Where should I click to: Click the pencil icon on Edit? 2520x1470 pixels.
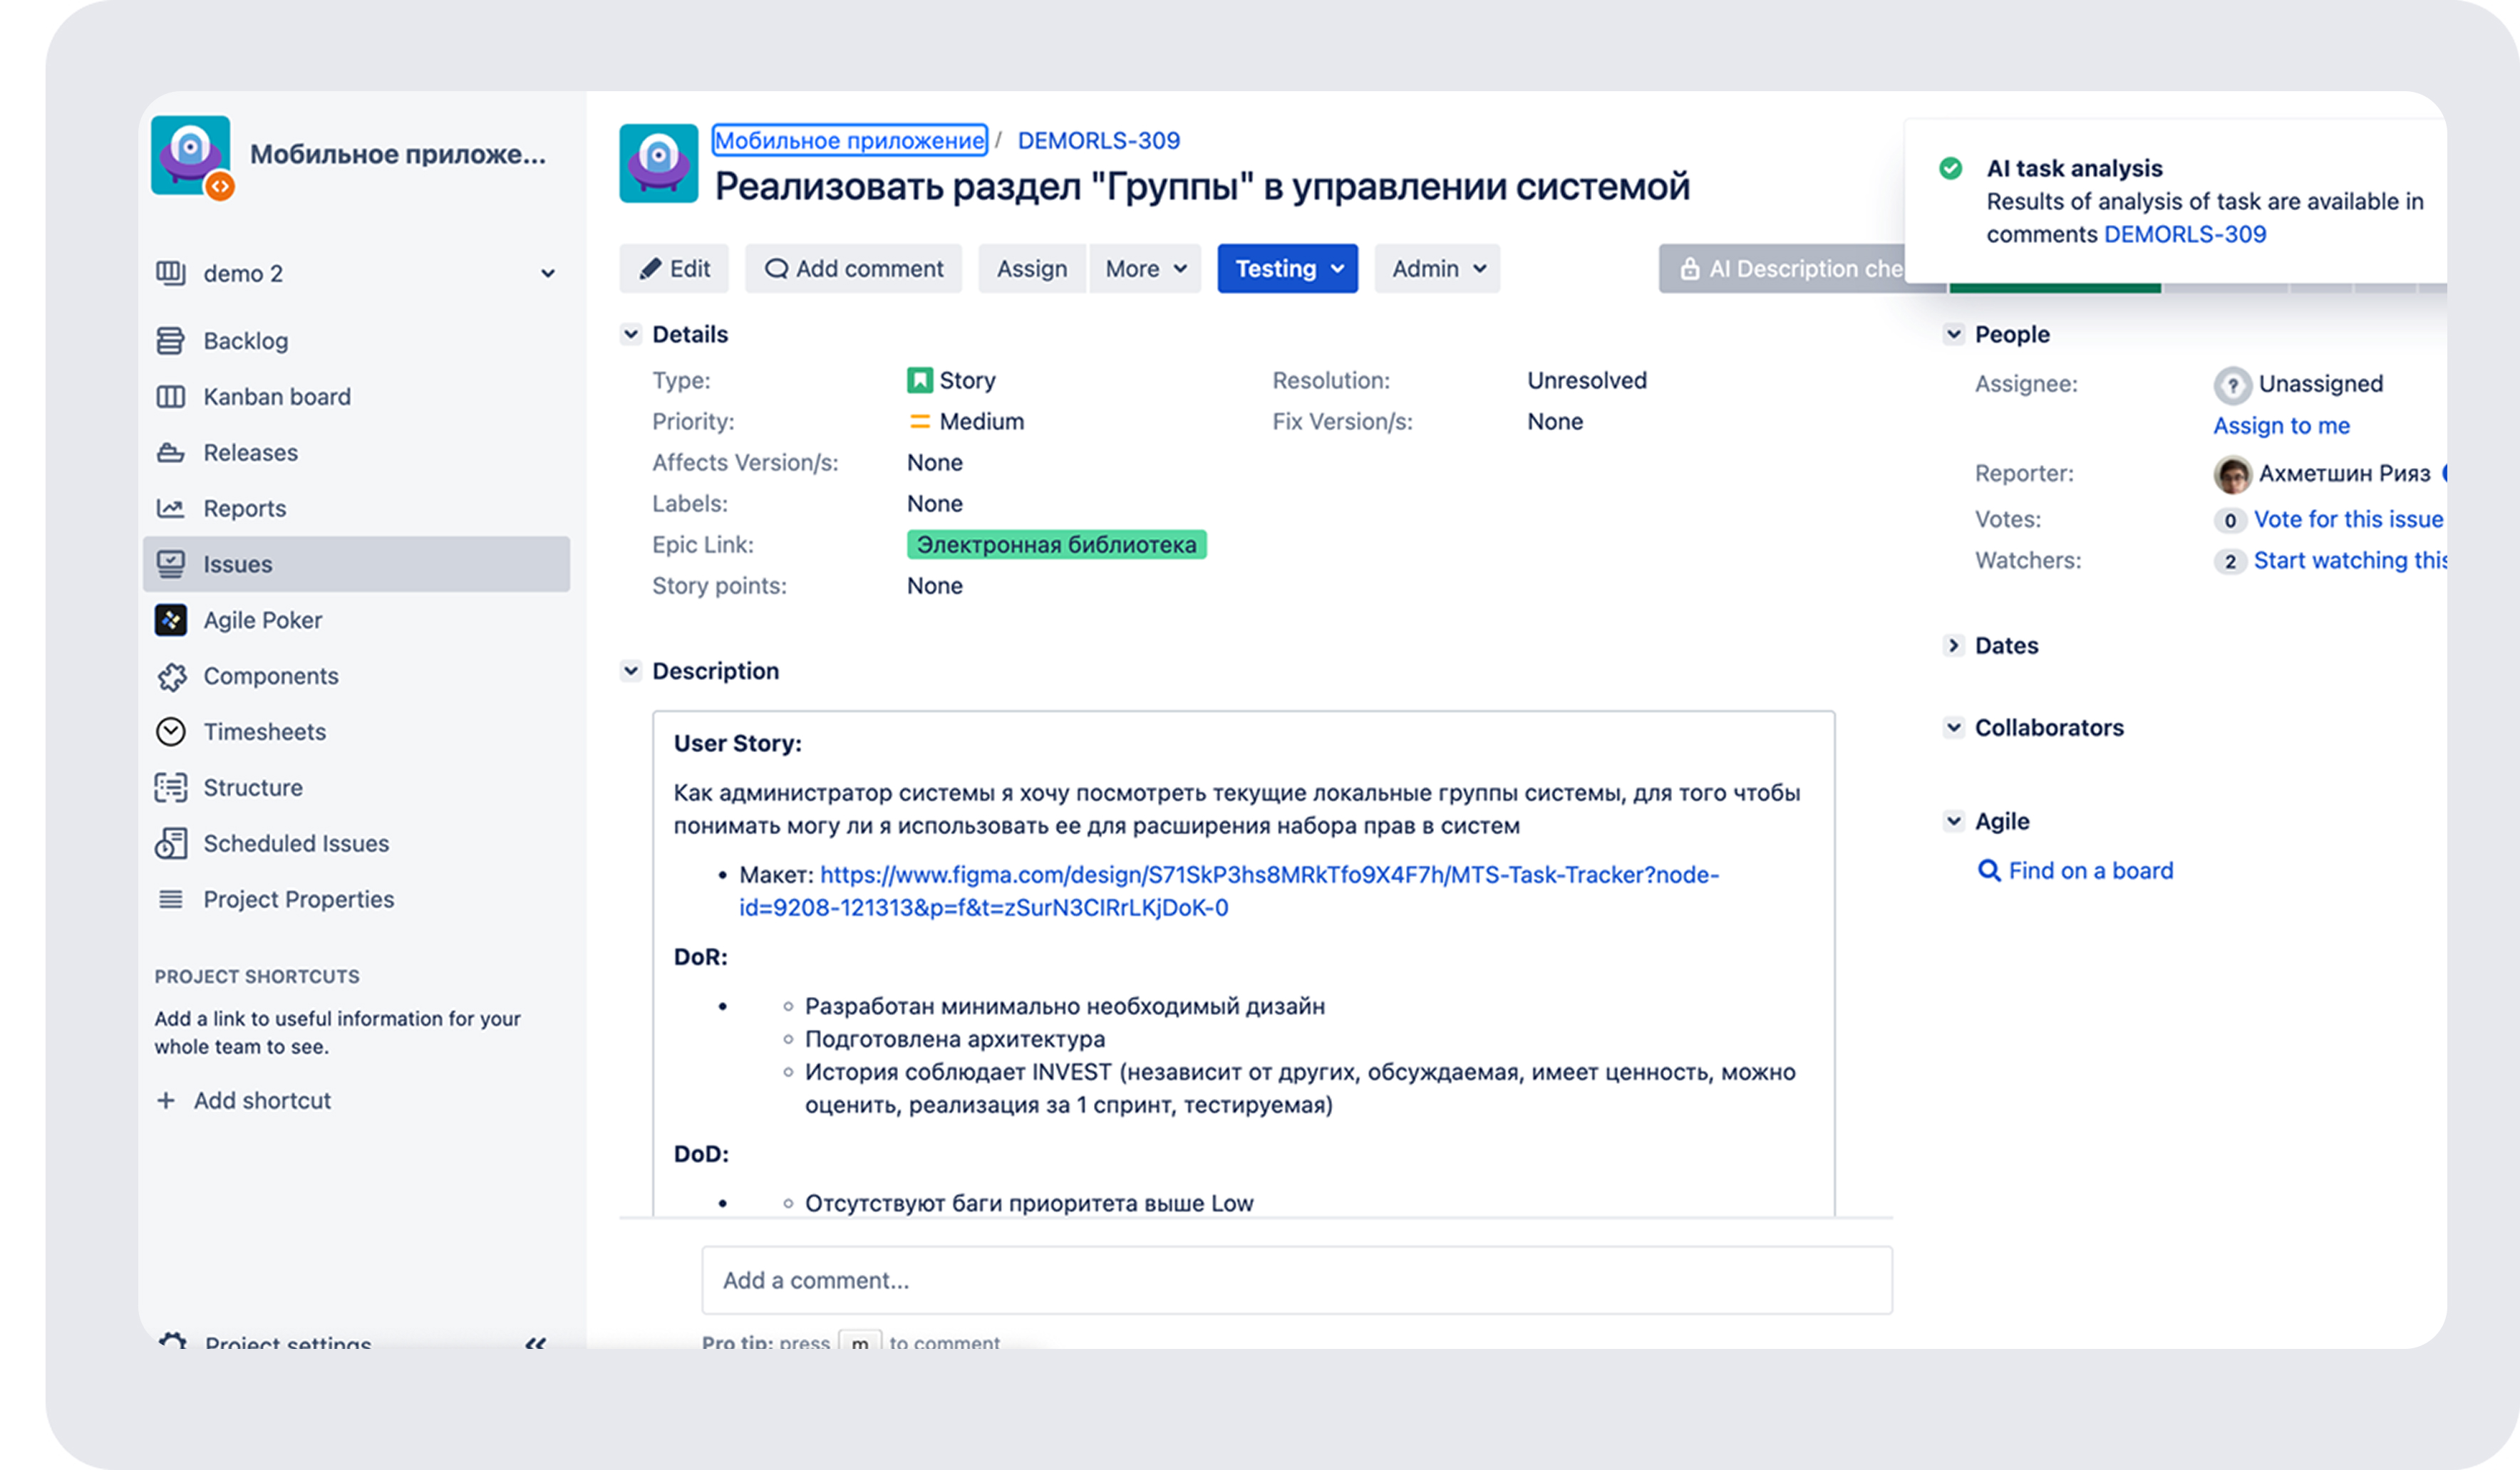pyautogui.click(x=650, y=269)
